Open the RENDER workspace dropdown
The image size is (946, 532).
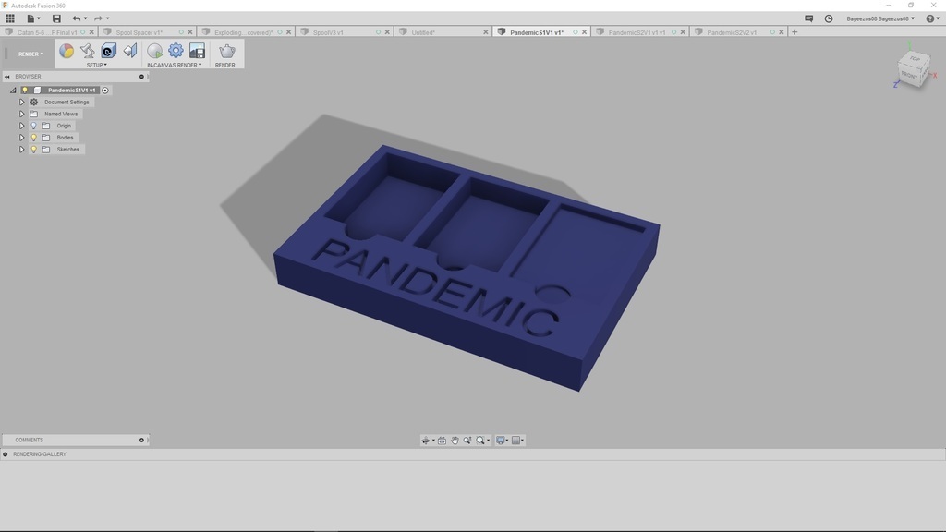click(30, 54)
